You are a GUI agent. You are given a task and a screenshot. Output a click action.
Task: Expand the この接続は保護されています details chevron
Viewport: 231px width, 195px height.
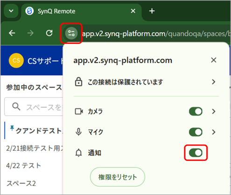[214, 82]
